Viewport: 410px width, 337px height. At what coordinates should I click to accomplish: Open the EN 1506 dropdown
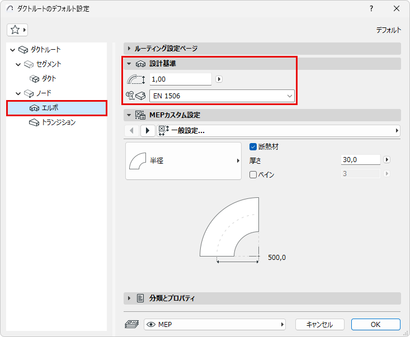coord(222,96)
